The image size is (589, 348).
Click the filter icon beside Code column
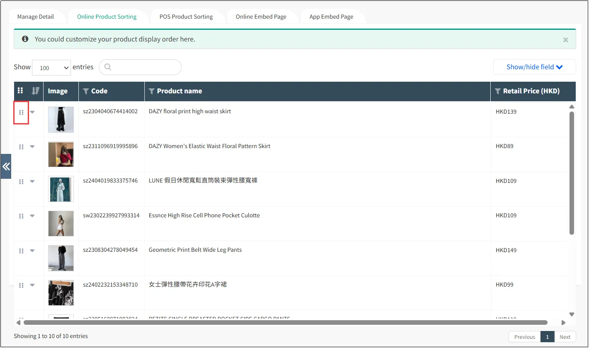(86, 91)
